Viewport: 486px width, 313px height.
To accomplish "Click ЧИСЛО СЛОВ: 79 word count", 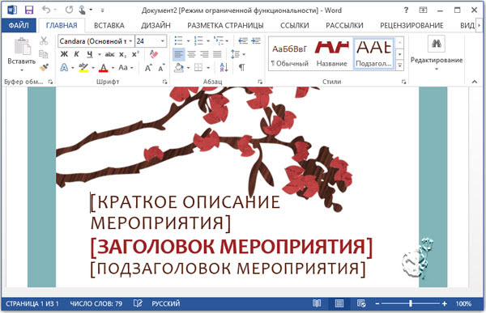I will click(x=96, y=304).
